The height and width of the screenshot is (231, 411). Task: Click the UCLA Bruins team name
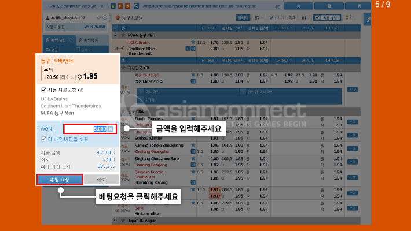click(139, 42)
